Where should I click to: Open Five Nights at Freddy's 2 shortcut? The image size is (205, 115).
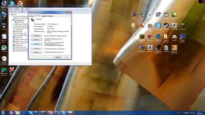[158, 49]
